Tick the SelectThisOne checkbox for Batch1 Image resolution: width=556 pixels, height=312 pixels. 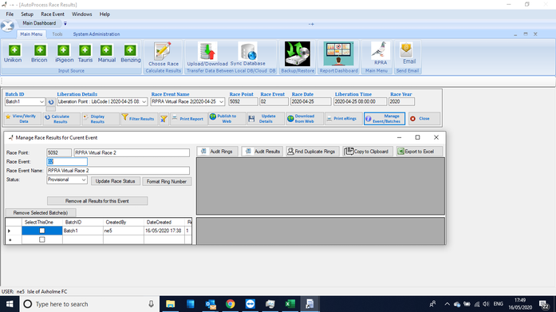(42, 231)
